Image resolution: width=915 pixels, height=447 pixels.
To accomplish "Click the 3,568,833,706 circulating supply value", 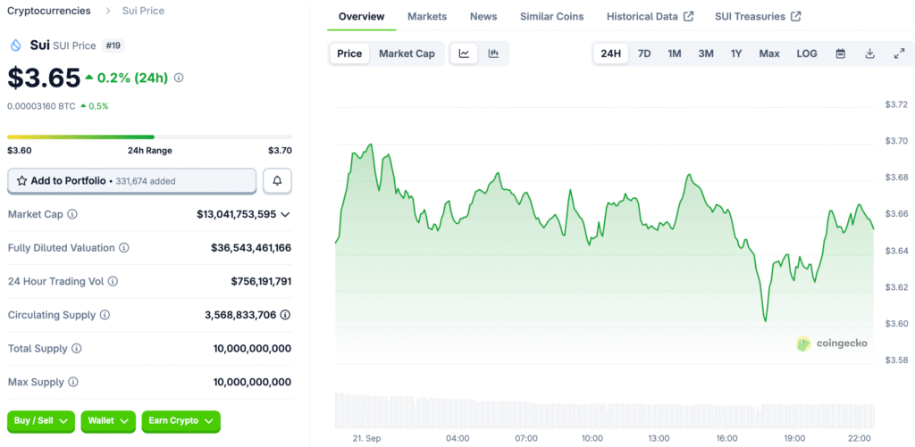I will (240, 315).
